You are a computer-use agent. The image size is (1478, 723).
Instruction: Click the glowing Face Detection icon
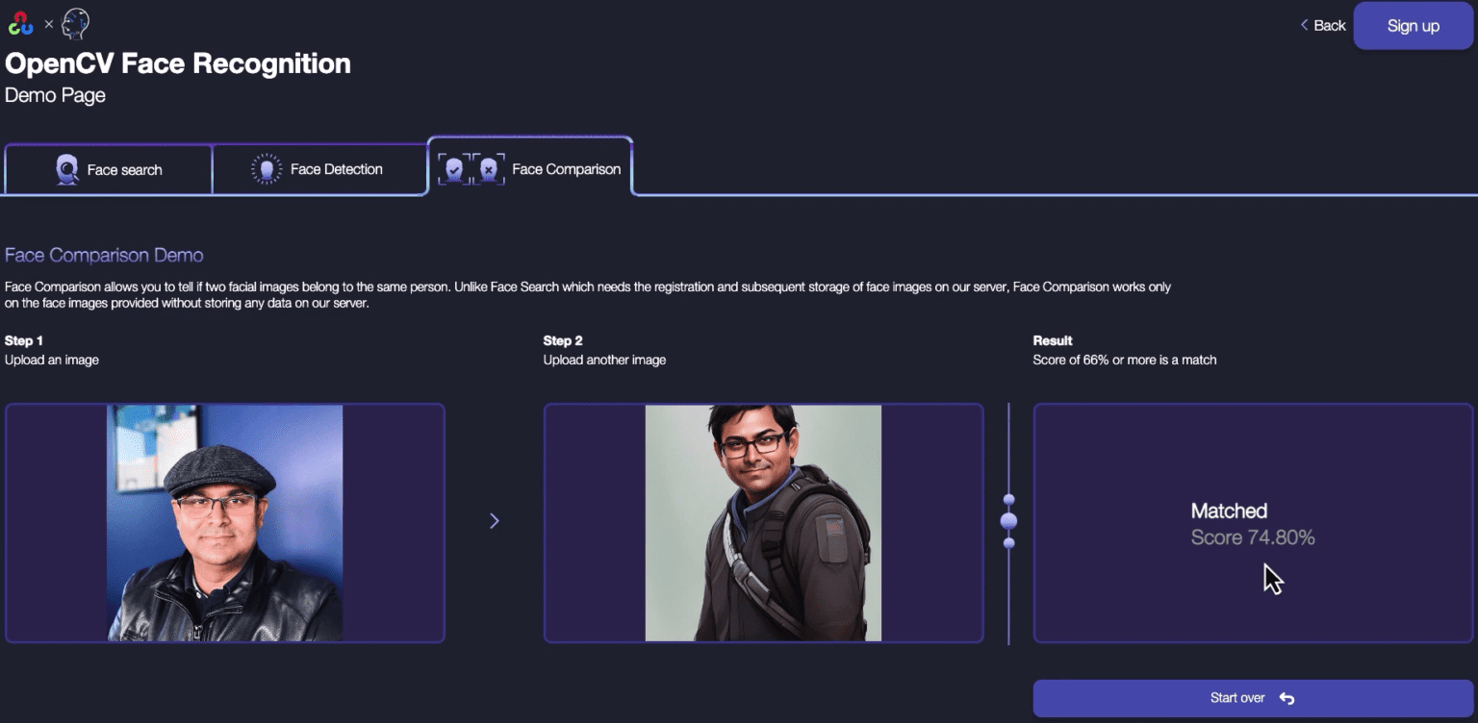click(267, 168)
